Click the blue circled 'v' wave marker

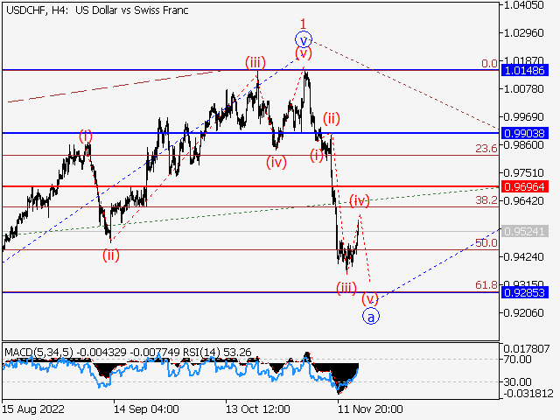point(304,39)
